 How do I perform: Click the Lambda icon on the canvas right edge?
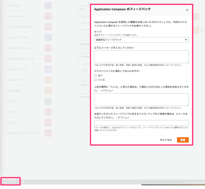click(196, 30)
